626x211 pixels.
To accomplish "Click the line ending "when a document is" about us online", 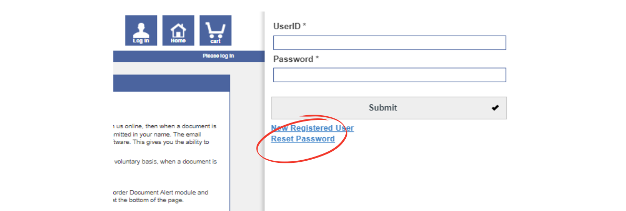I will pos(165,126).
